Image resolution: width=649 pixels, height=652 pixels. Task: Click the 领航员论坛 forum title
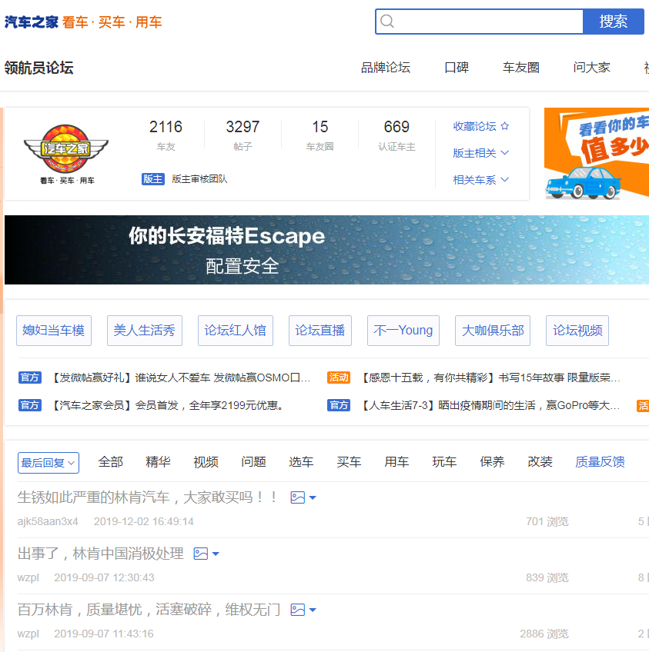[39, 68]
